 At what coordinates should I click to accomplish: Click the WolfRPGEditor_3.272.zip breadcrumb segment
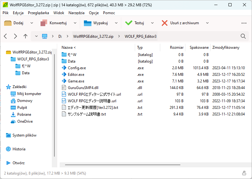(x=93, y=36)
